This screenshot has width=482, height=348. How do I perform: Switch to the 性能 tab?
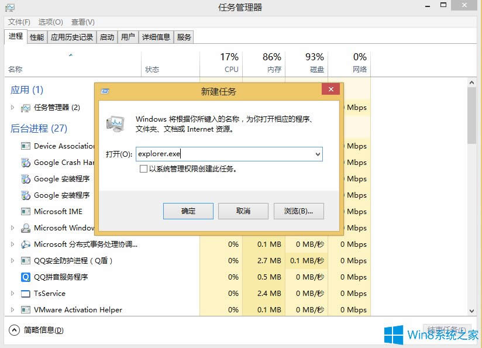(37, 37)
